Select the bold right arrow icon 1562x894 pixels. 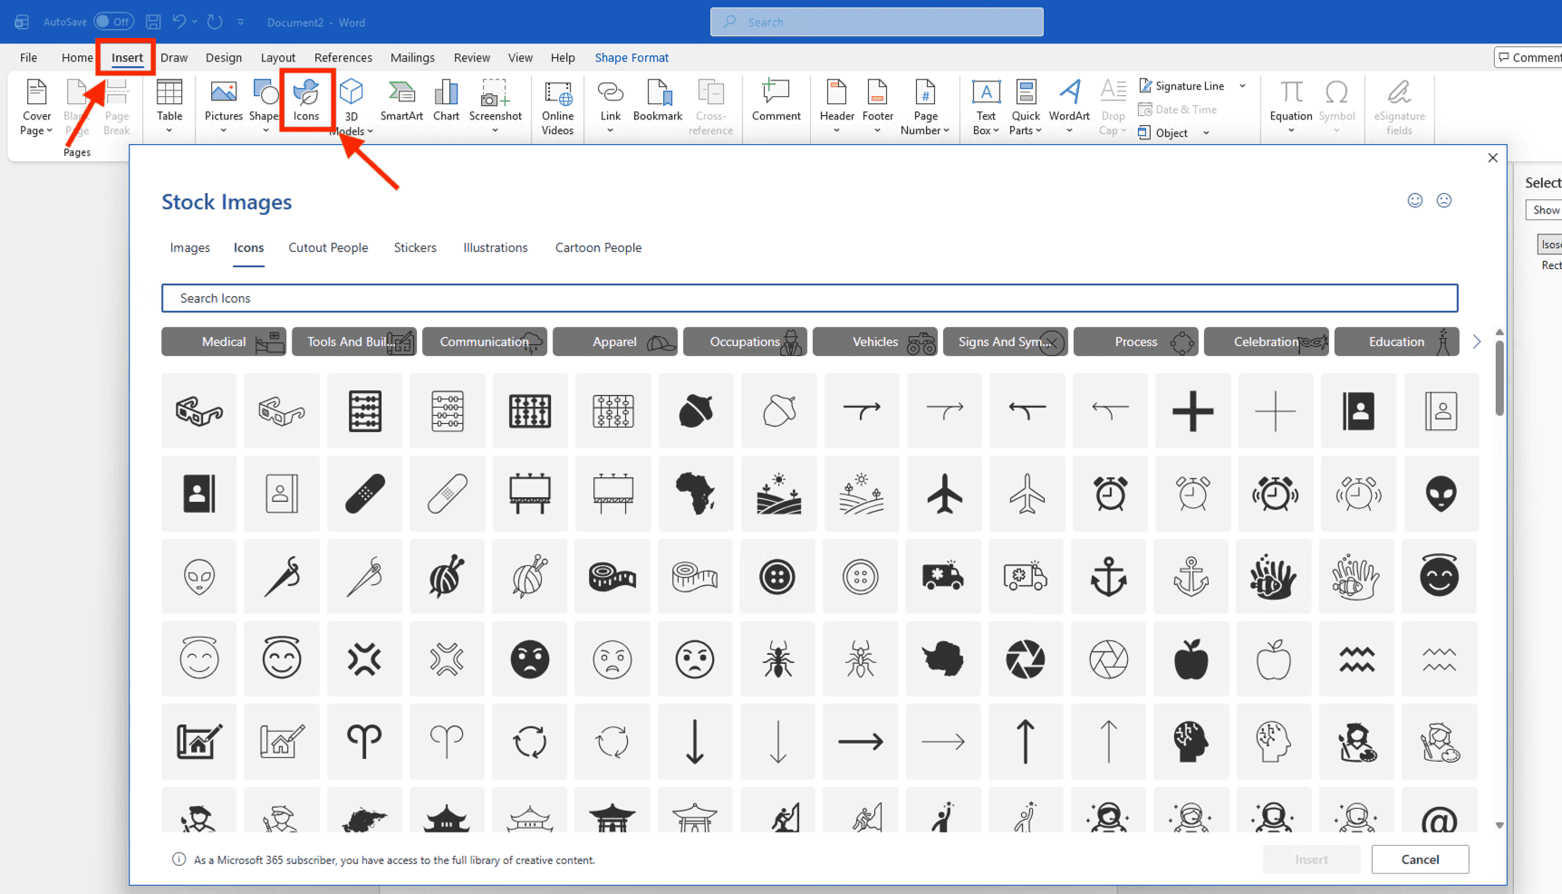[x=860, y=741]
